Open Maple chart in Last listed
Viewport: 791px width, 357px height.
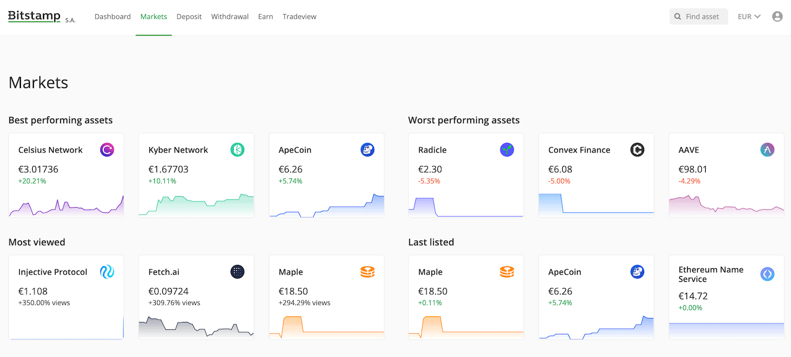click(x=466, y=327)
